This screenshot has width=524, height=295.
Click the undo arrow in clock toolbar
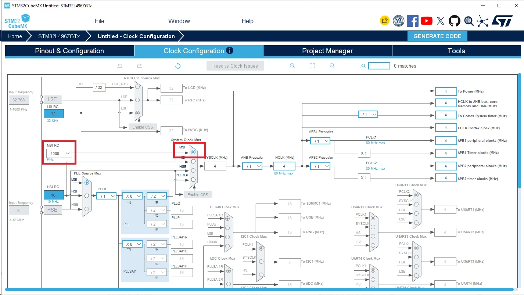(120, 66)
